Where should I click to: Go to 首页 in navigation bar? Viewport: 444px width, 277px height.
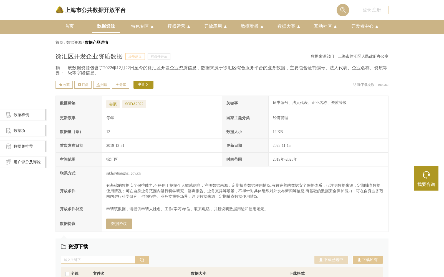tap(69, 26)
